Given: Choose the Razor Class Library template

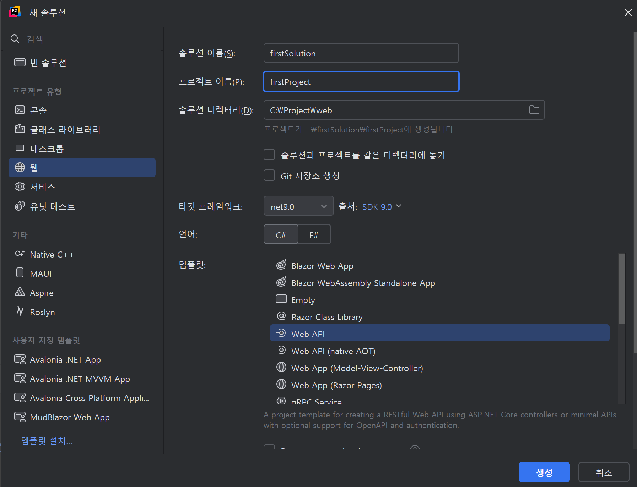Looking at the screenshot, I should [440, 317].
